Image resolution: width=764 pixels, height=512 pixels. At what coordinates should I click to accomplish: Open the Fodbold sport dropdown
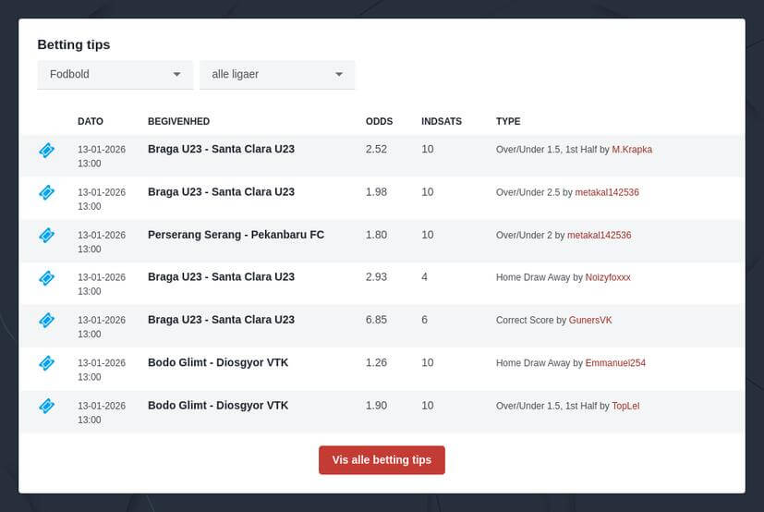click(x=115, y=75)
